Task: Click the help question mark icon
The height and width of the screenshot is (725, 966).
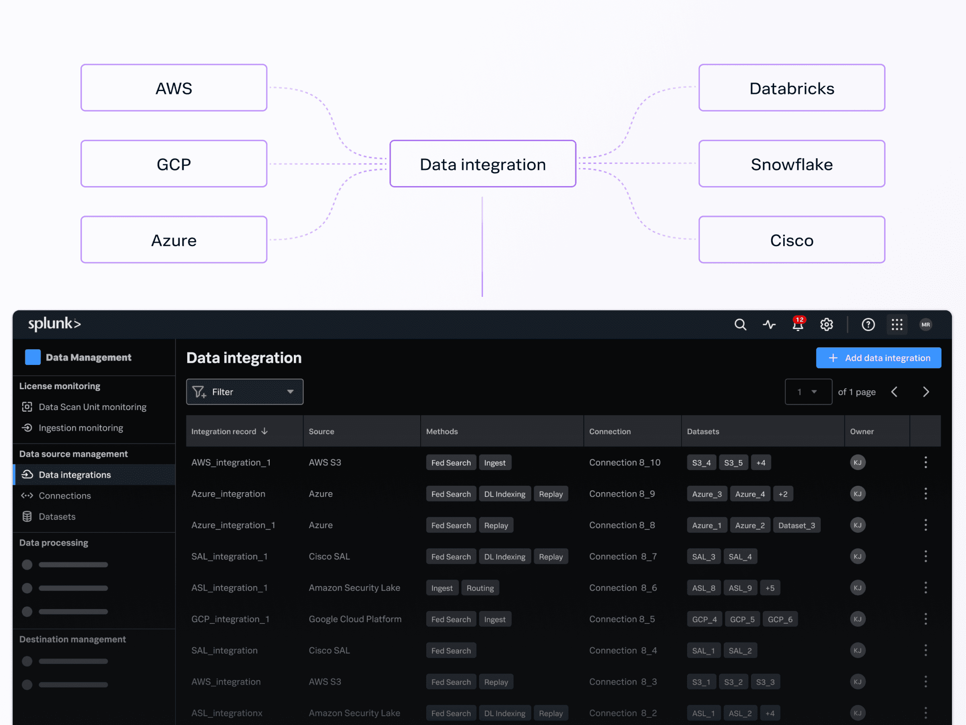Action: pos(868,324)
